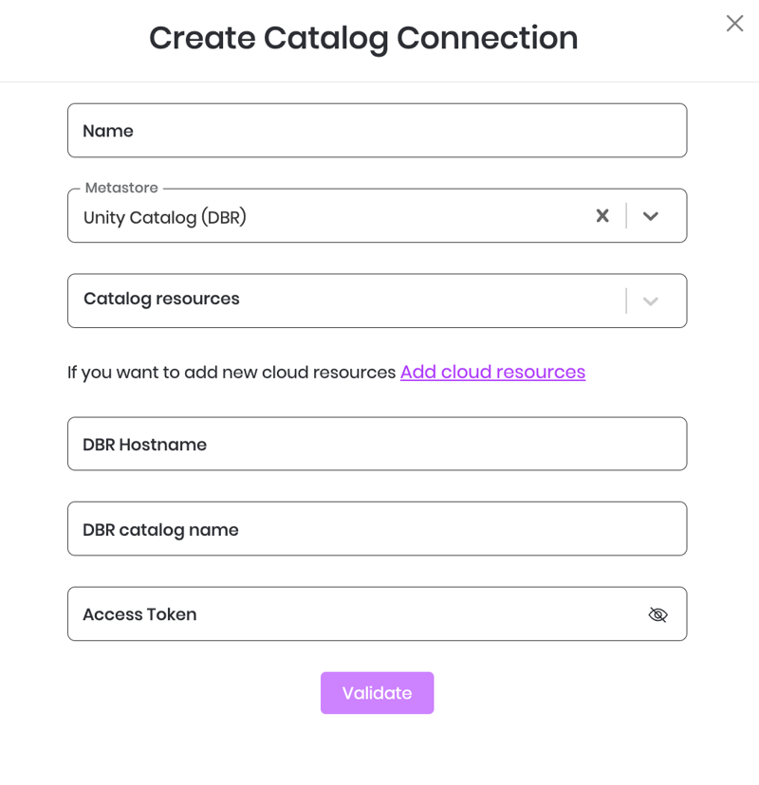
Task: Clear the selected Unity Catalog metastore
Action: tap(602, 216)
